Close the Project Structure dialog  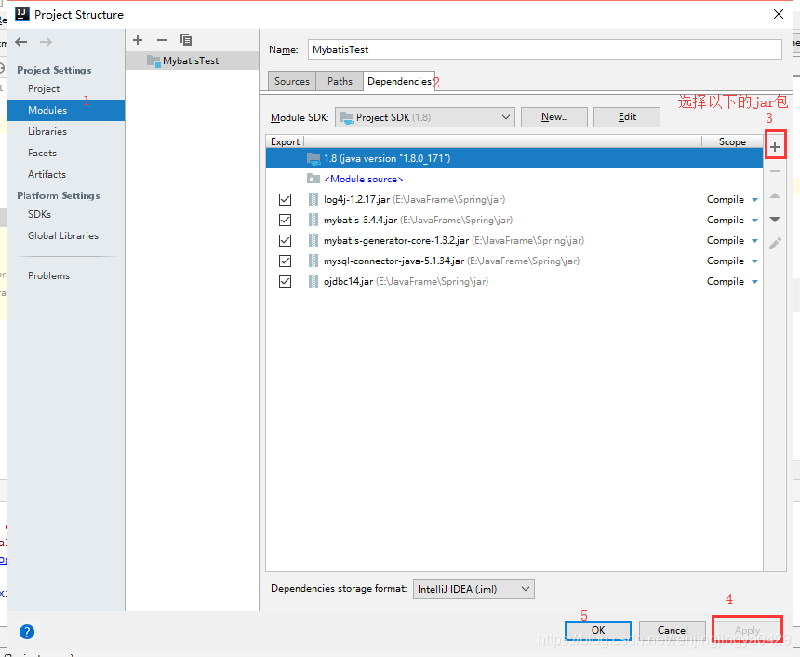(779, 14)
